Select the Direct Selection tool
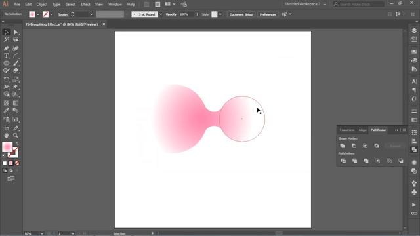Viewport: 420px width, 236px height. [x=16, y=32]
